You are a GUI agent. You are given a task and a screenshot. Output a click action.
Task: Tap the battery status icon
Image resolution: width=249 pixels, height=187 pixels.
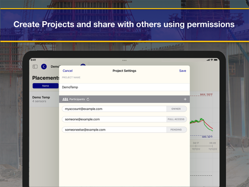(216, 60)
